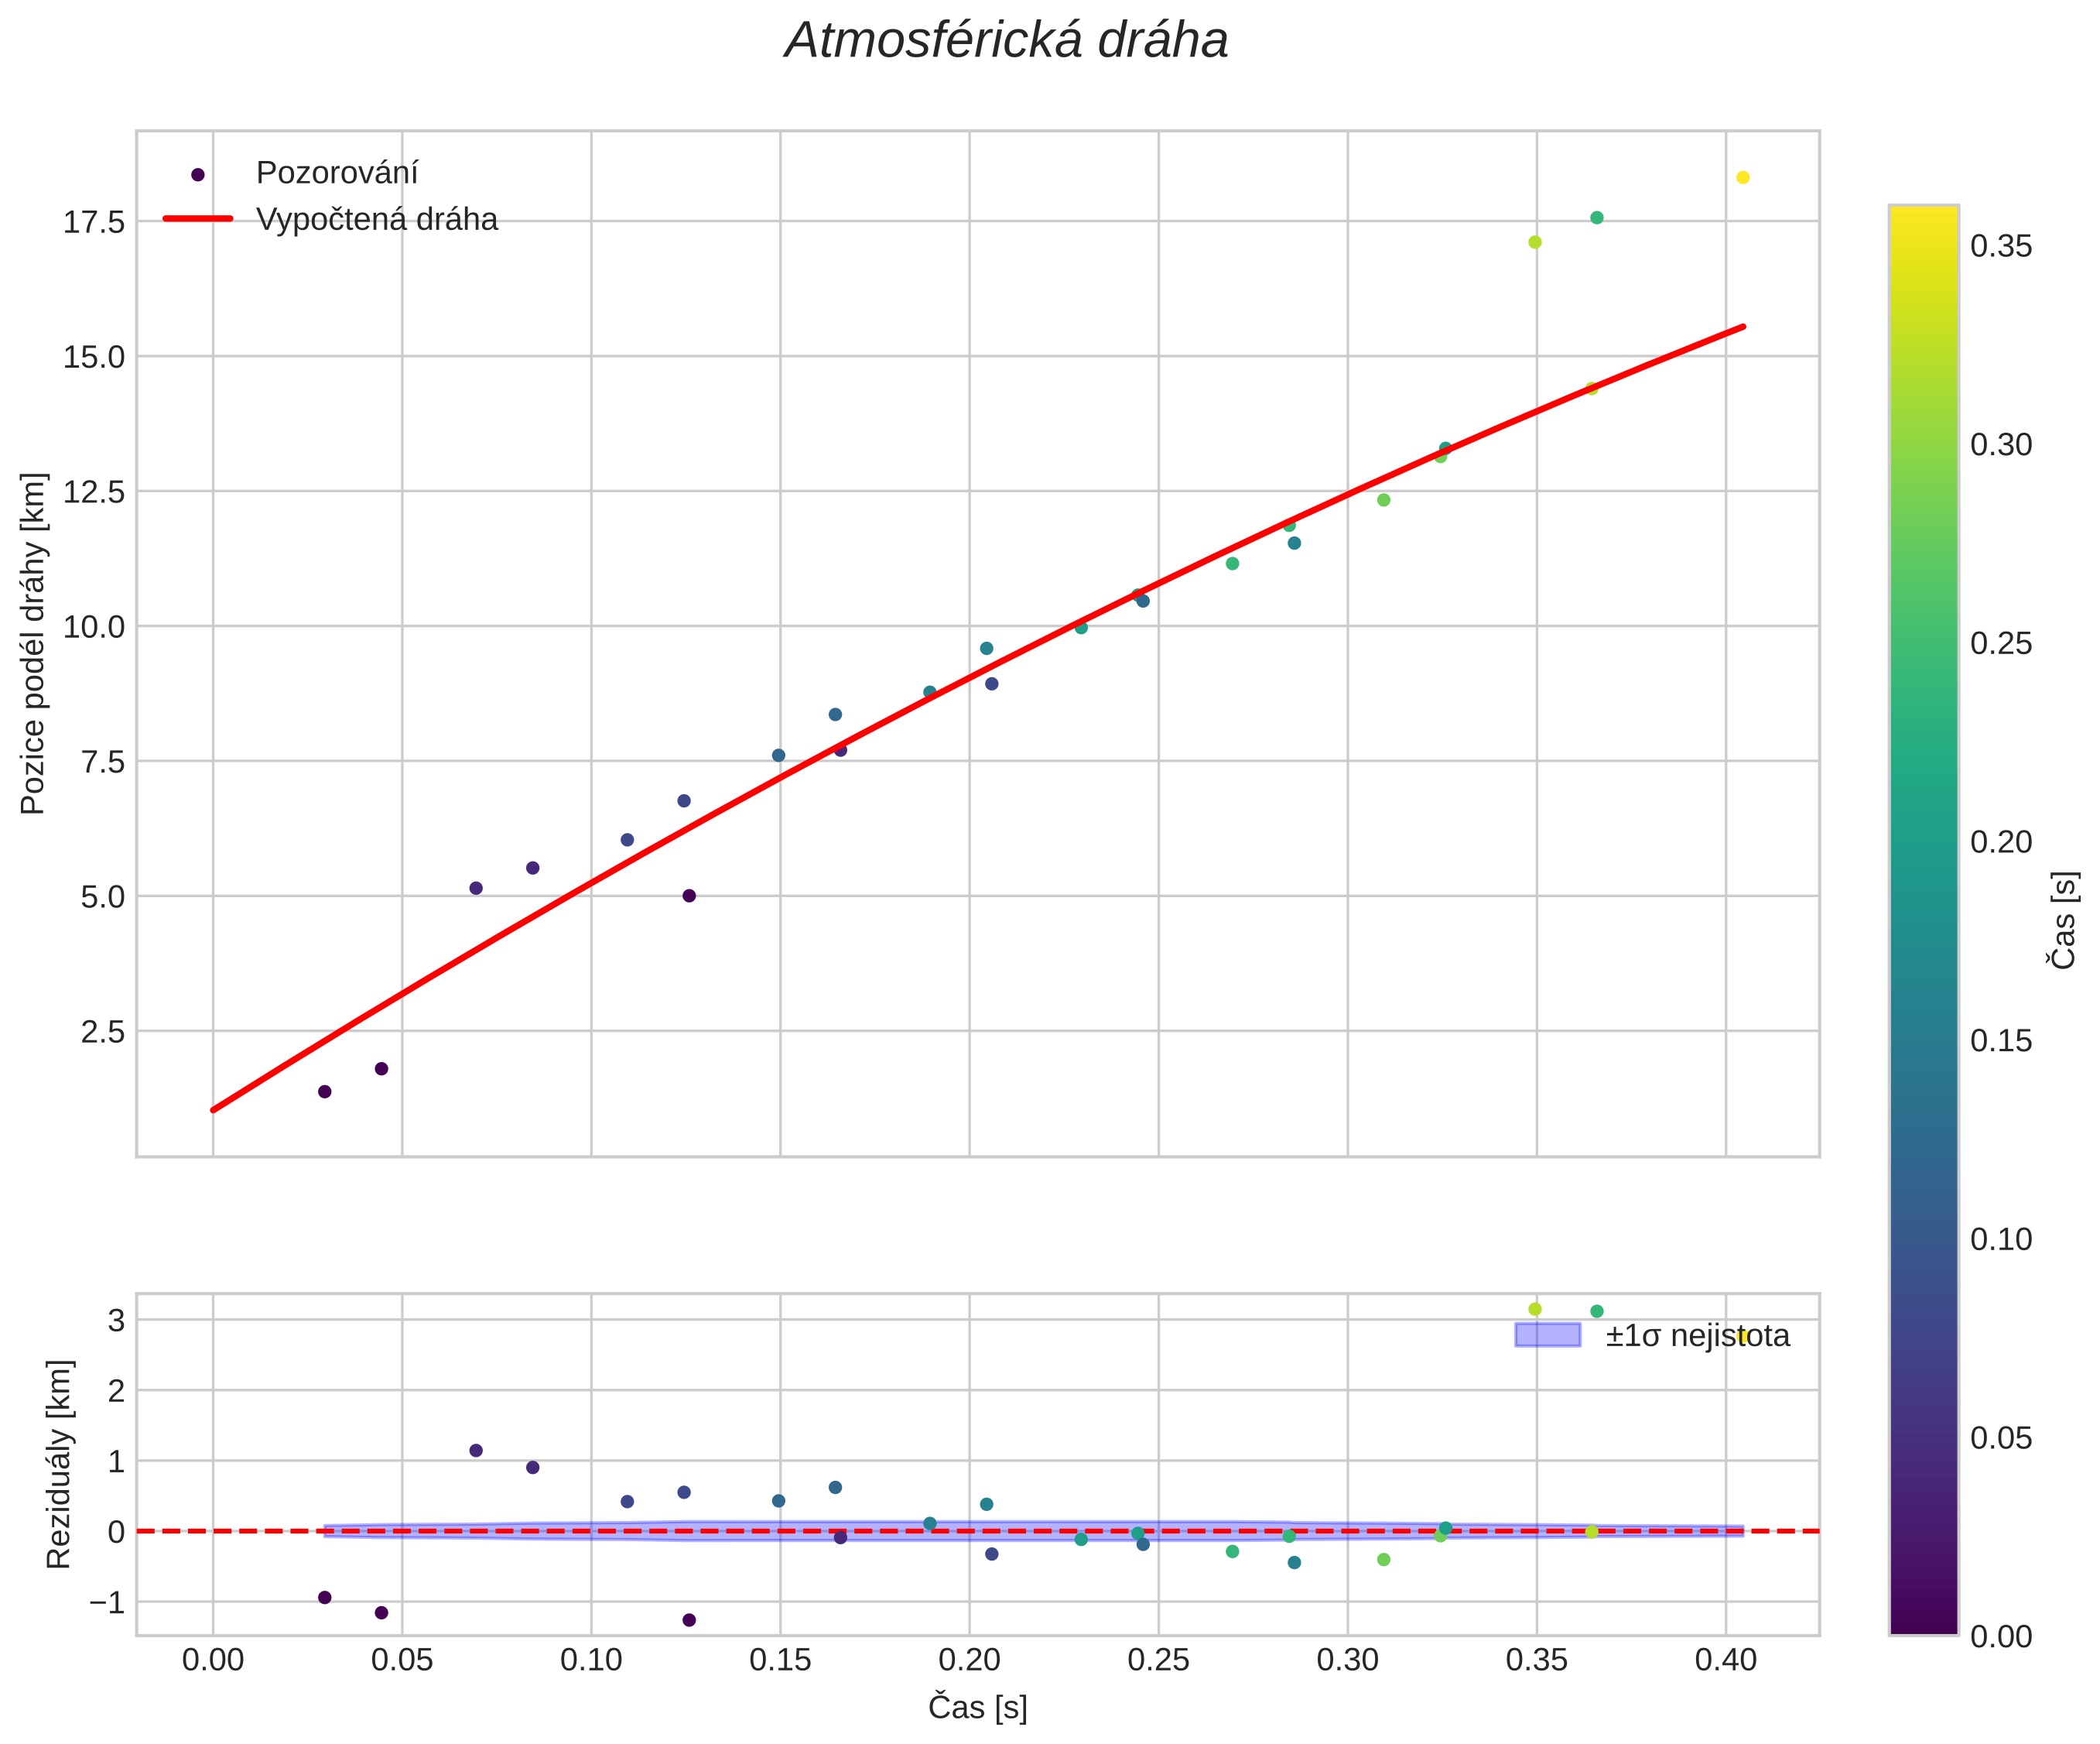Click the colorbar tick label "0.00"
This screenshot has width=2100, height=1744.
click(x=2001, y=1637)
